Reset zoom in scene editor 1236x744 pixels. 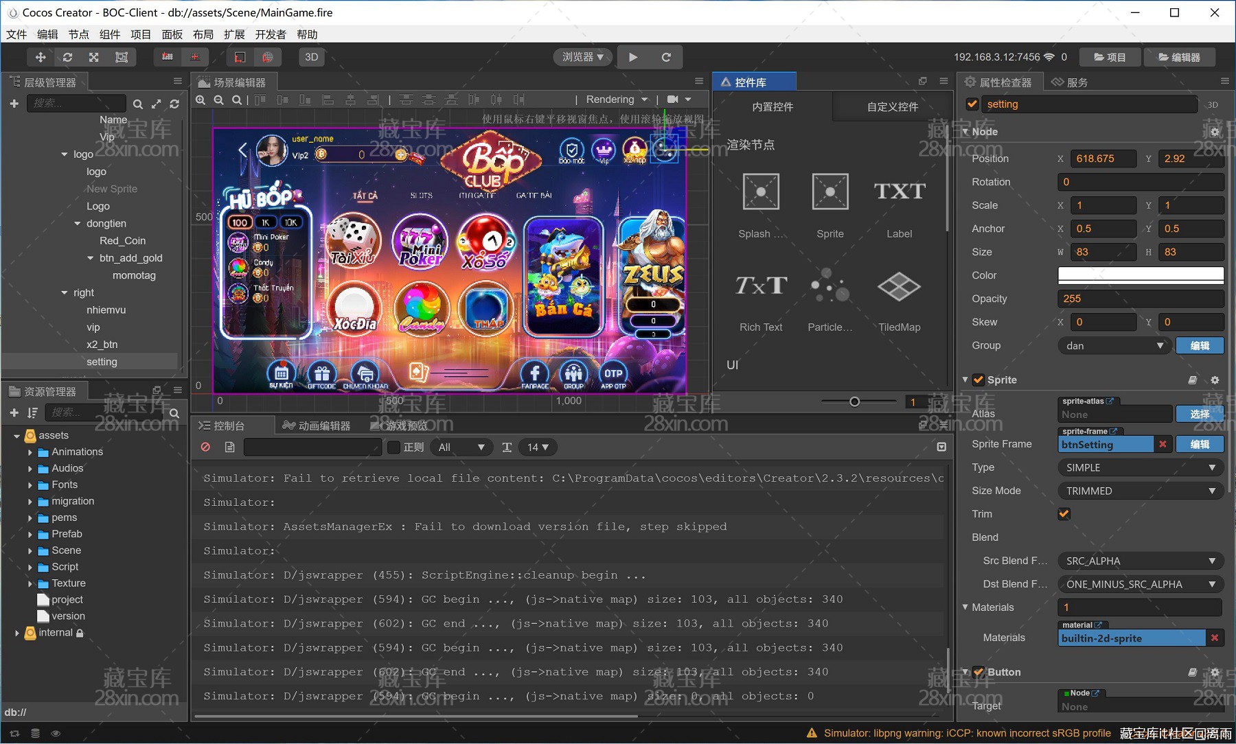(236, 100)
